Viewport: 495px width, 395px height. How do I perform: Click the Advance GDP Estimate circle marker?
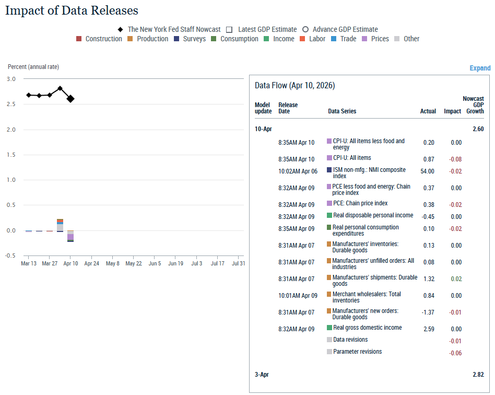(x=305, y=30)
